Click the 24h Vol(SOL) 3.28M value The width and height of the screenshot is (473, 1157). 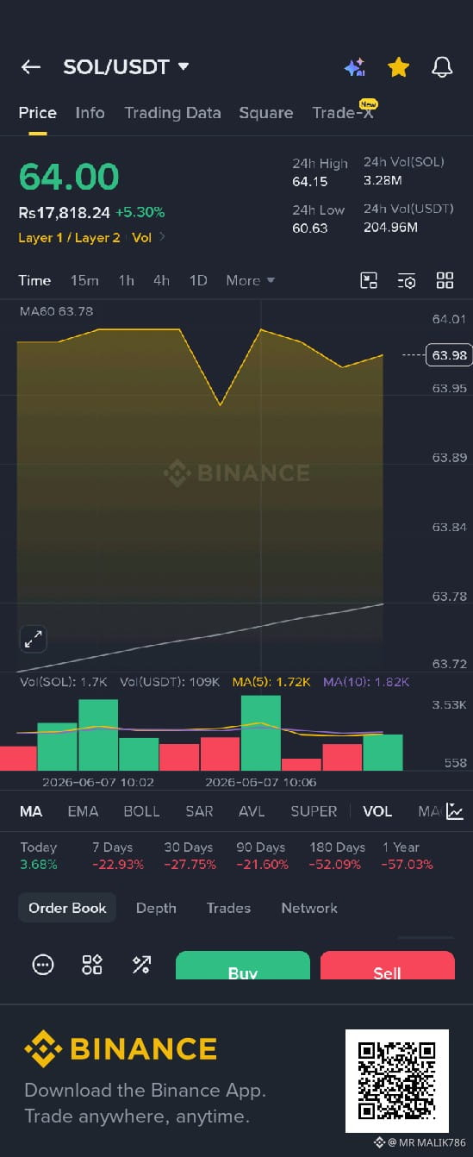point(383,180)
